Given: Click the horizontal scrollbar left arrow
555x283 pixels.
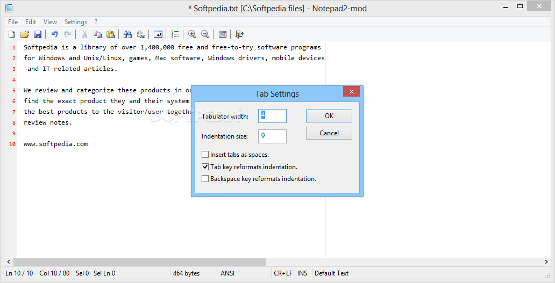Looking at the screenshot, I should point(9,262).
